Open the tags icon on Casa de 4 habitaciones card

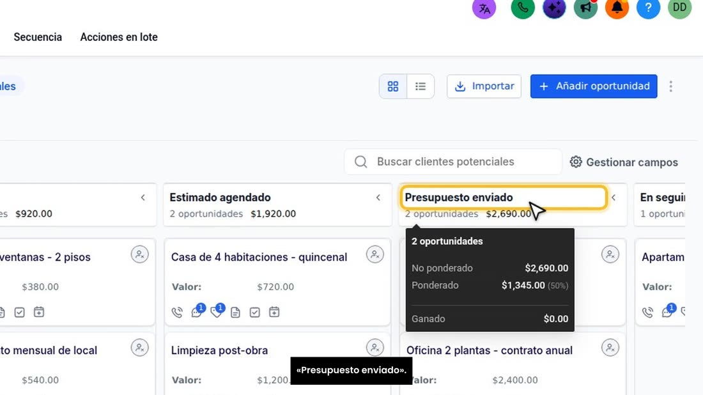coord(216,312)
